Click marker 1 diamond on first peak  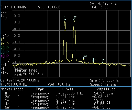click(x=65, y=19)
